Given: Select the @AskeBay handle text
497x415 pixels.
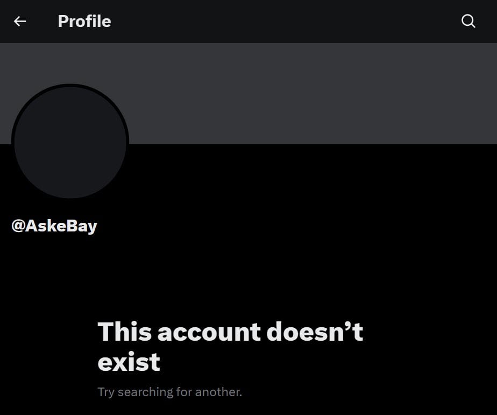Looking at the screenshot, I should point(54,226).
